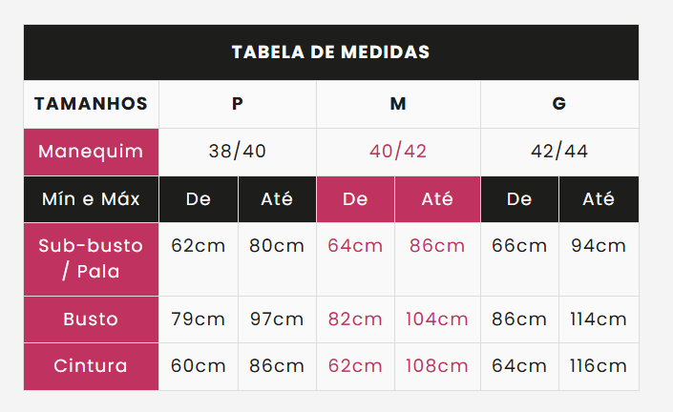Click the 62cm sub-busto cell for P
The image size is (673, 412).
click(x=199, y=259)
